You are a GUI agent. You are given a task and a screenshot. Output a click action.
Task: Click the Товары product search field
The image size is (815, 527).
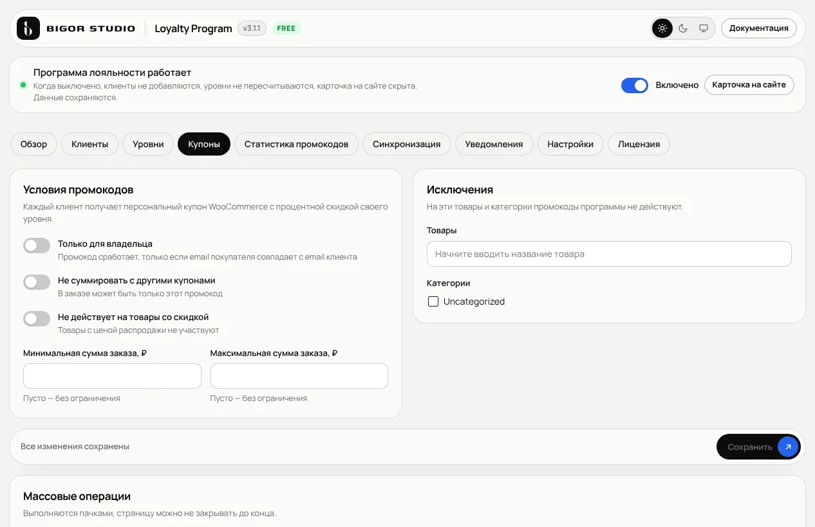point(609,254)
